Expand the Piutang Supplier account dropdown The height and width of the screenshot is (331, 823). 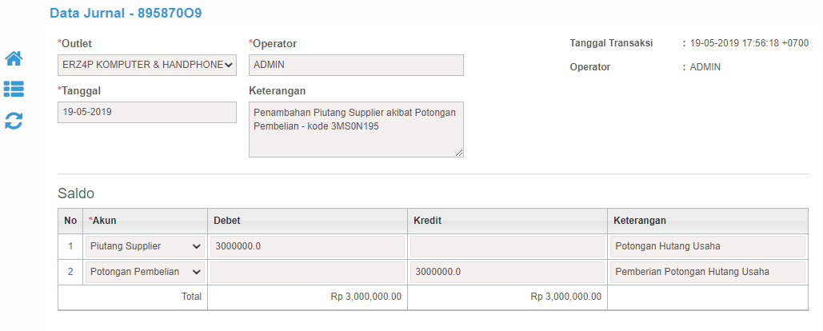click(x=146, y=246)
